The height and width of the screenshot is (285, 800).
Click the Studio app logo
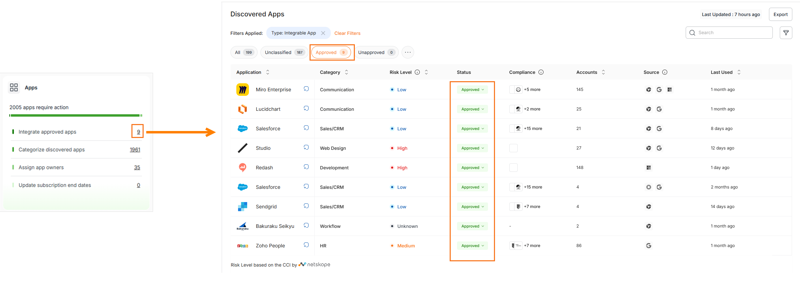click(x=243, y=148)
